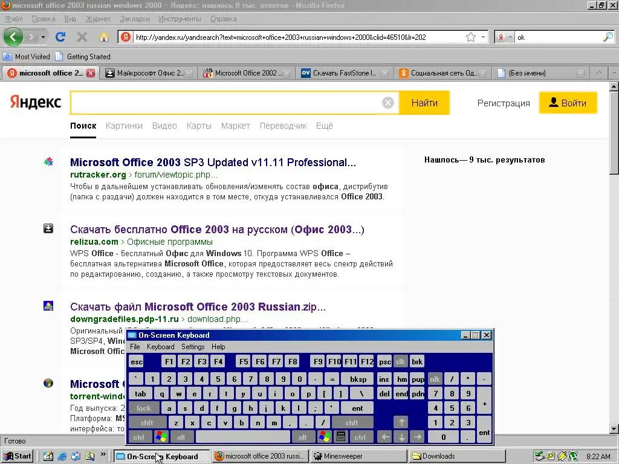Image resolution: width=619 pixels, height=464 pixels.
Task: Toggle the lock (Caps Lock) key
Action: (x=144, y=408)
